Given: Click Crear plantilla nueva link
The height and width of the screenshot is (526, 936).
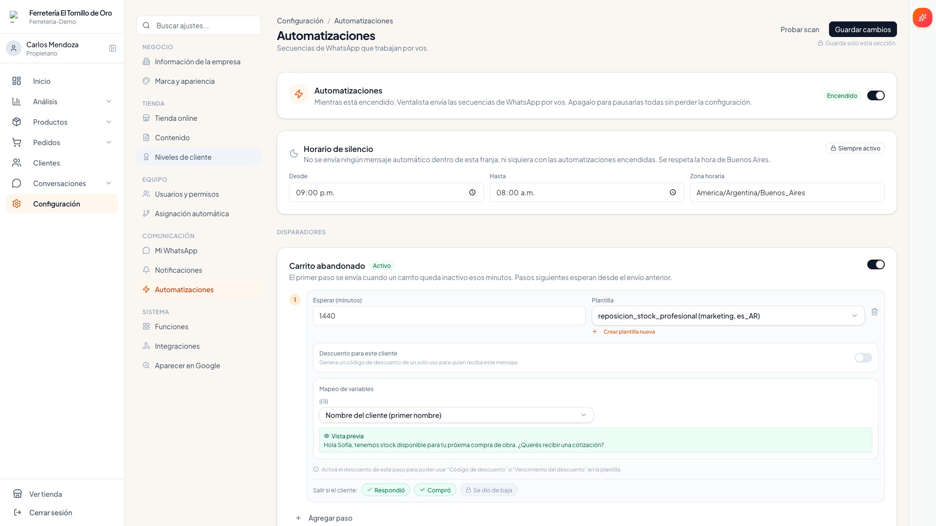Looking at the screenshot, I should pos(624,332).
